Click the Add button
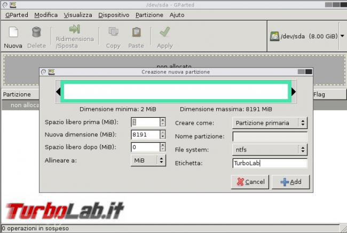The width and height of the screenshot is (347, 233). tap(290, 182)
